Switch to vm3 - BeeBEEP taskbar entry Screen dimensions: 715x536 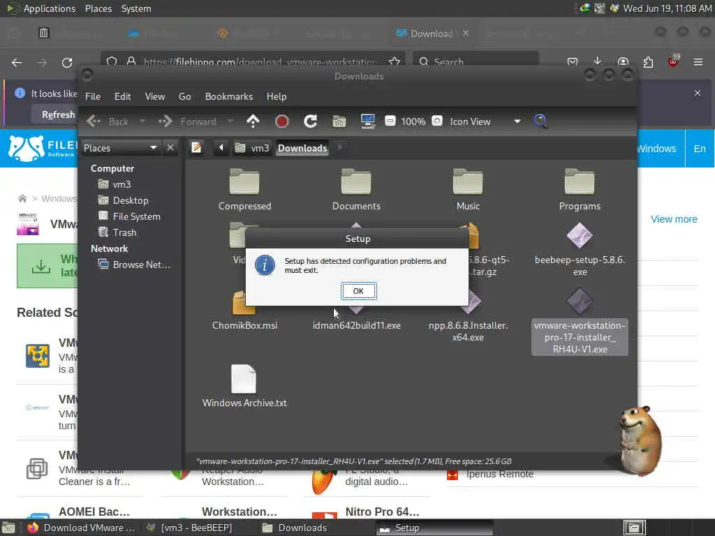190,528
